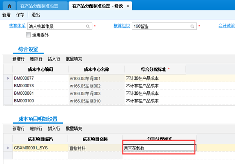Viewport: 235px width, 164px height.
Task: Open the home tab icon
Action: pyautogui.click(x=9, y=6)
